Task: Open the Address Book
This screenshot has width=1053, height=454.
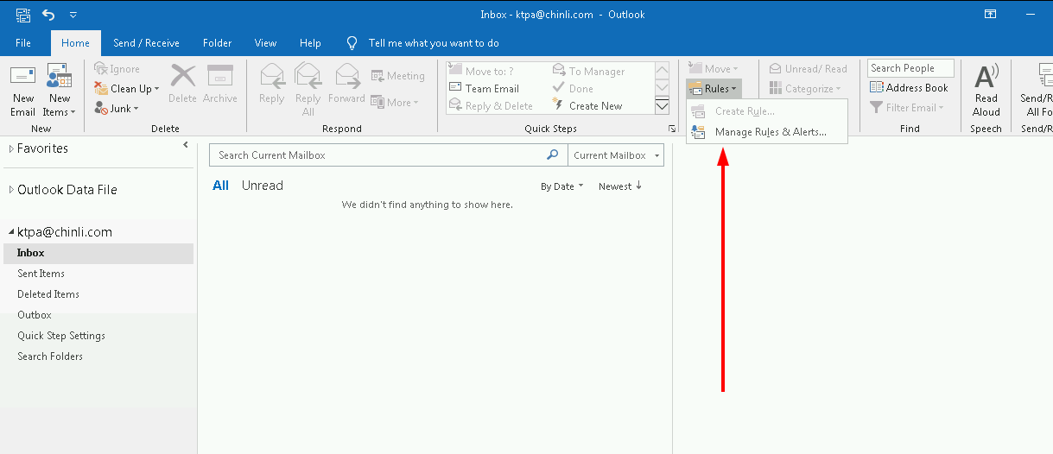Action: point(910,88)
